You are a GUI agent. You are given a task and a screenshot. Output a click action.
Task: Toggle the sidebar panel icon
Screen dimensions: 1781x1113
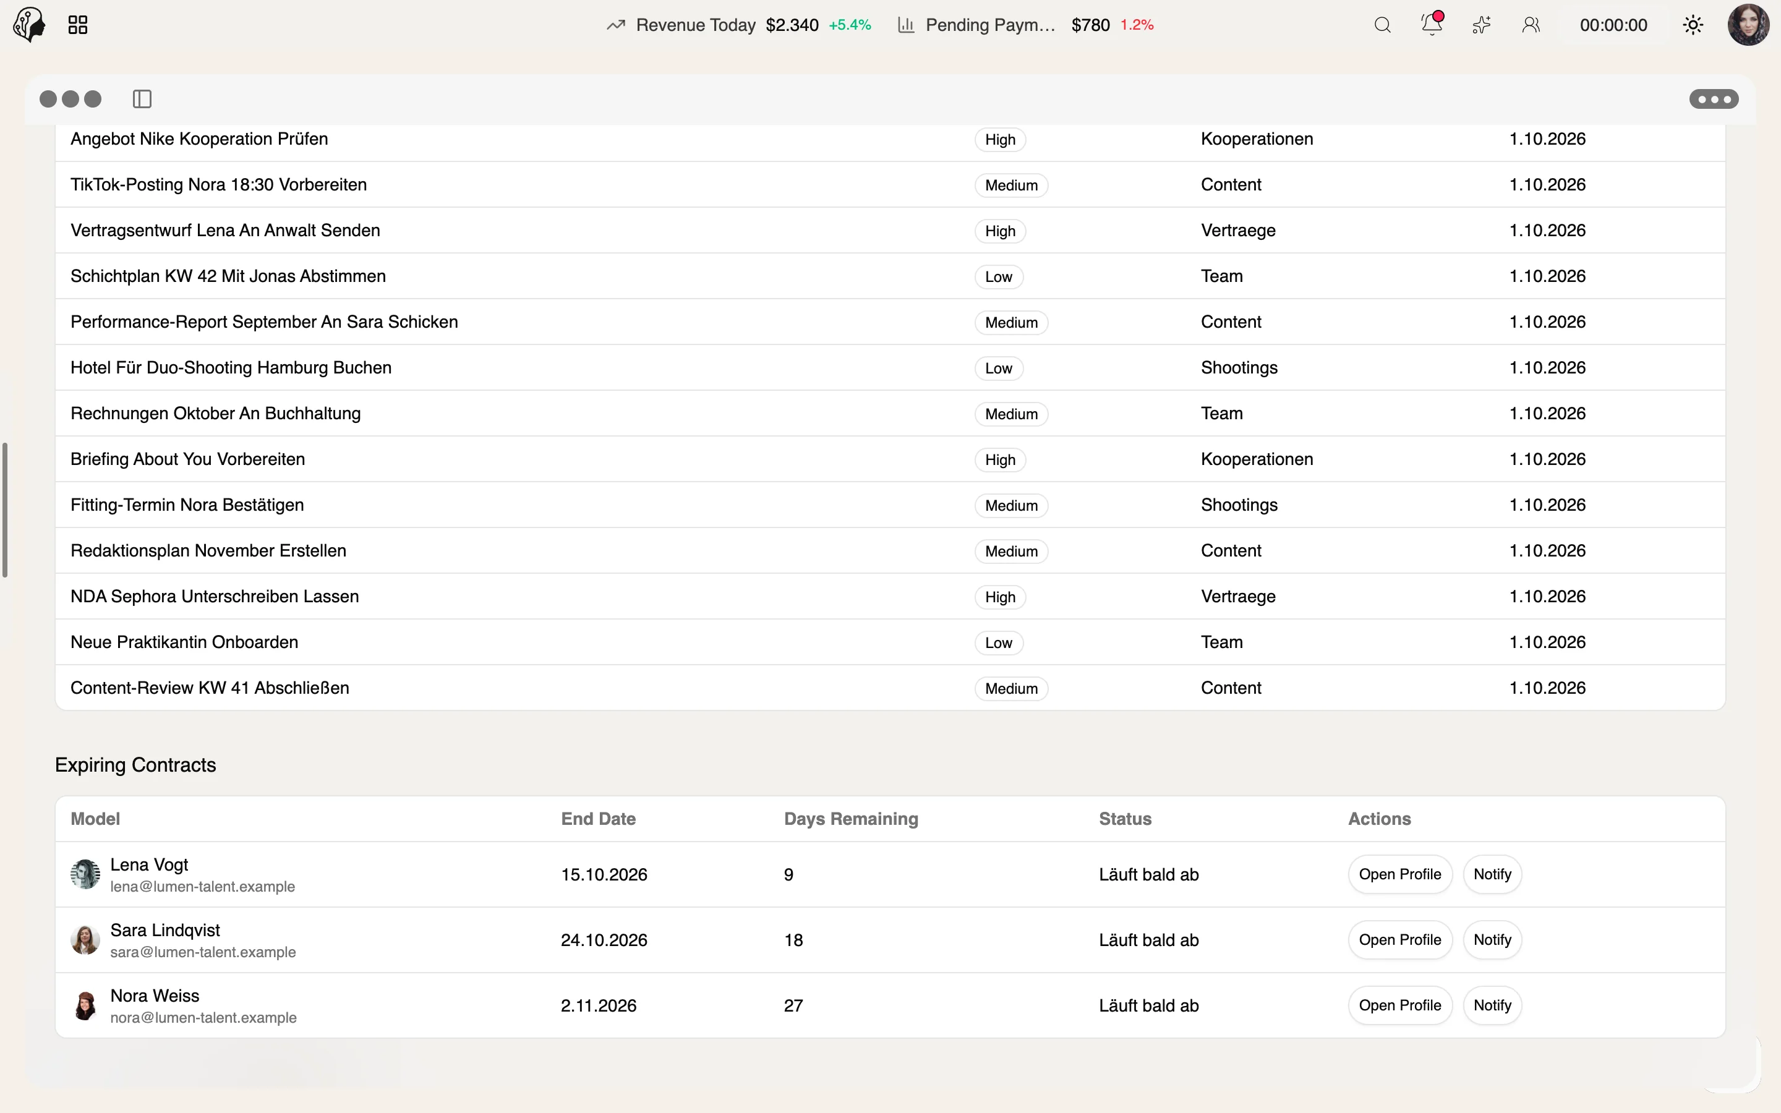tap(142, 99)
